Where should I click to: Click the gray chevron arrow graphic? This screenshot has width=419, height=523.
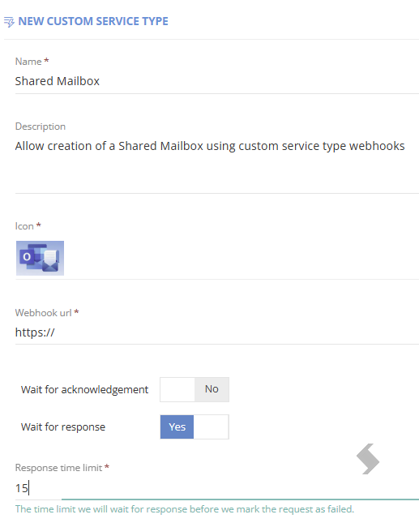coord(368,459)
